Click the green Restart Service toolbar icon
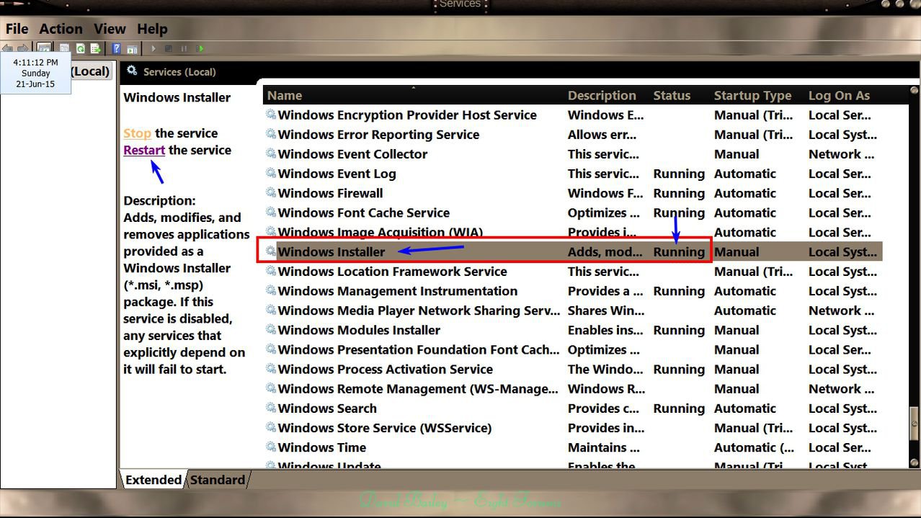The image size is (921, 518). pyautogui.click(x=200, y=48)
